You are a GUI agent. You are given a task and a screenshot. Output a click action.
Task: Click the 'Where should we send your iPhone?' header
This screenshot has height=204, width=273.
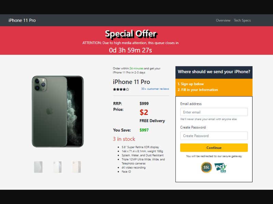pyautogui.click(x=214, y=72)
